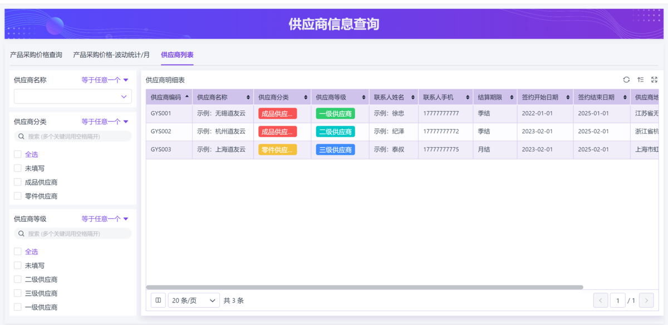This screenshot has width=668, height=325.
Task: Click the sort arrows on the 联系人手机 column
Action: tap(468, 97)
